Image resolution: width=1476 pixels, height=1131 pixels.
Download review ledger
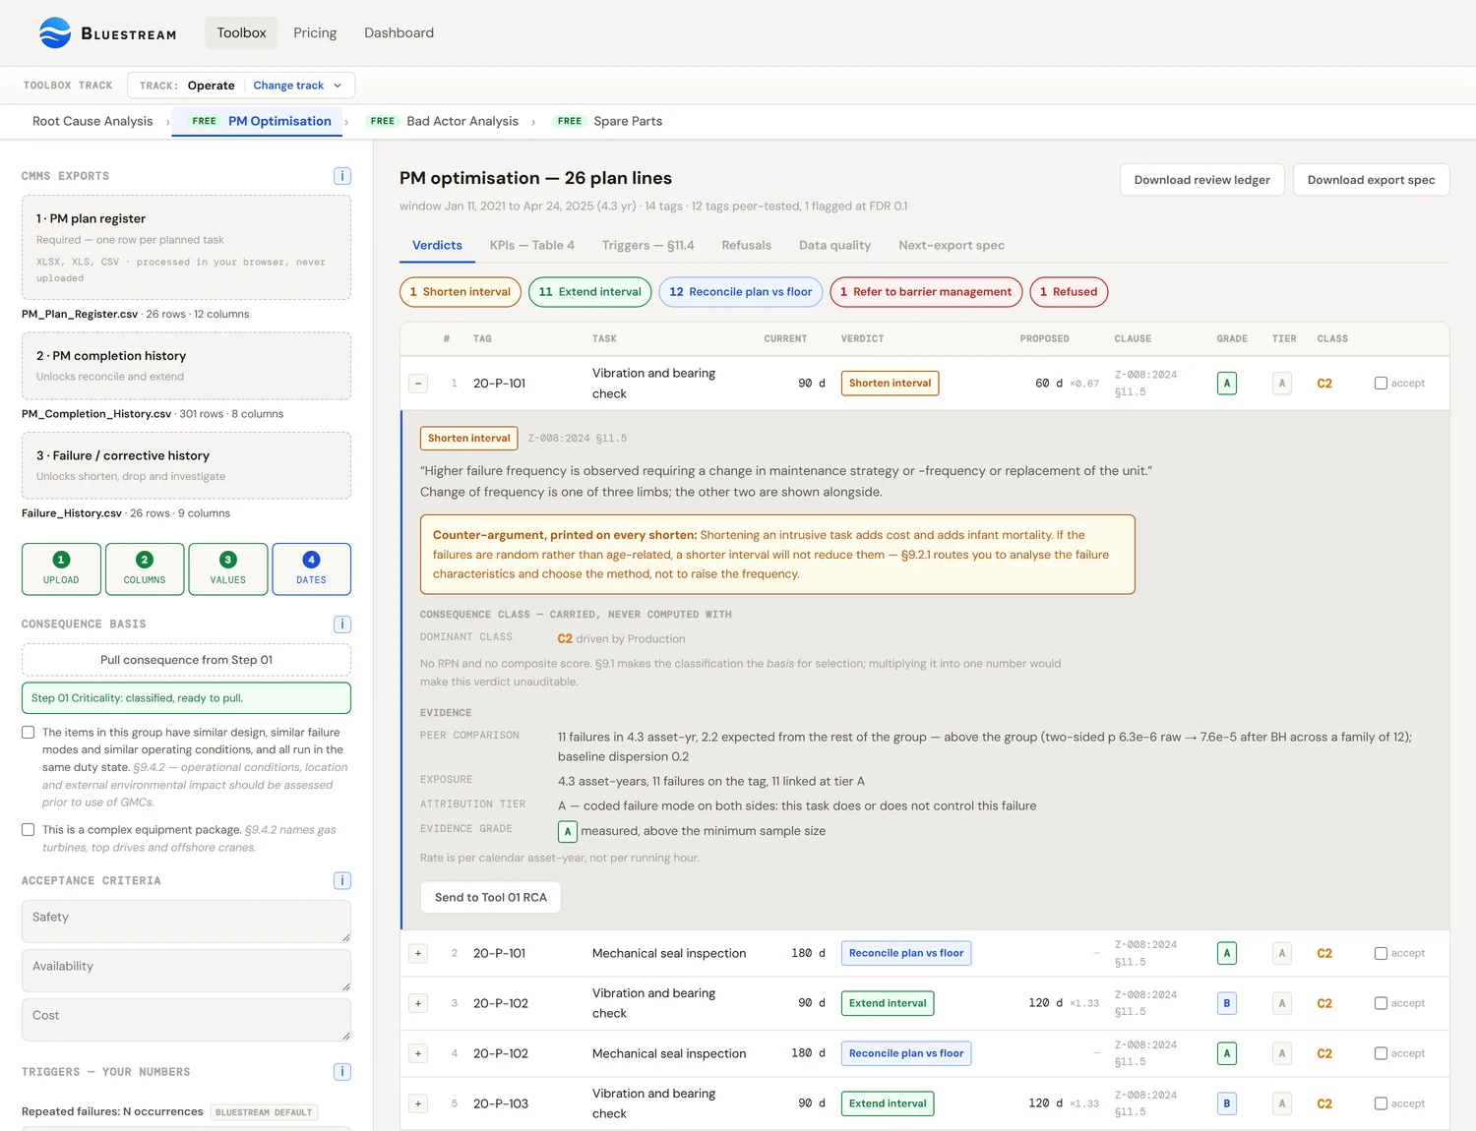tap(1201, 180)
